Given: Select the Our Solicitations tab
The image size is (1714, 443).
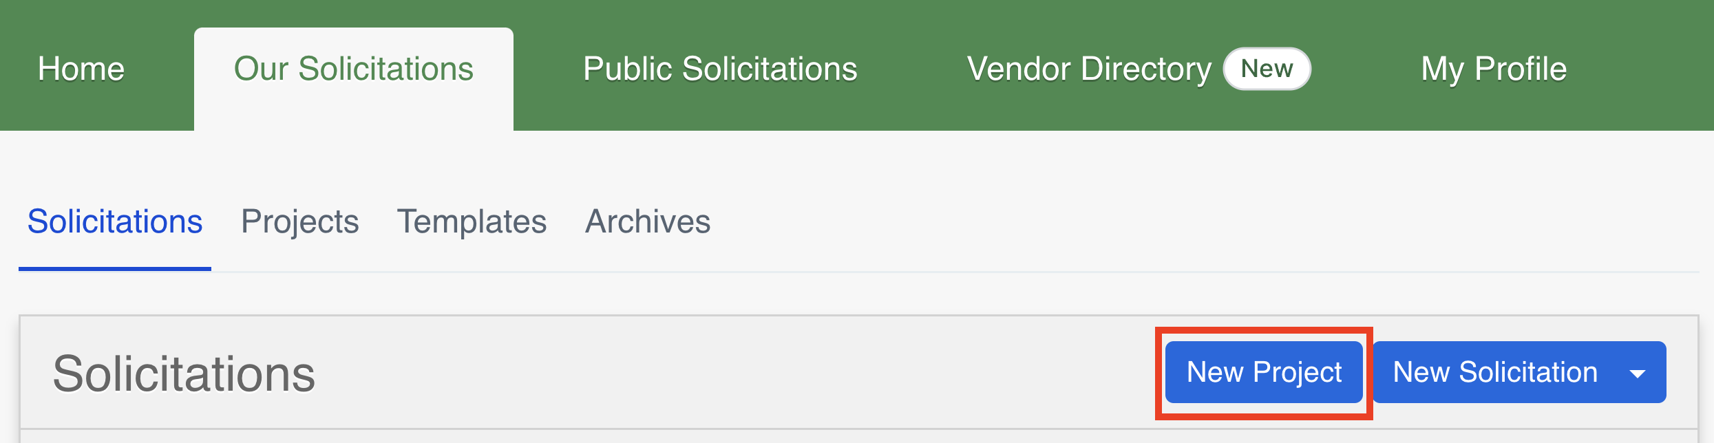Looking at the screenshot, I should (353, 69).
